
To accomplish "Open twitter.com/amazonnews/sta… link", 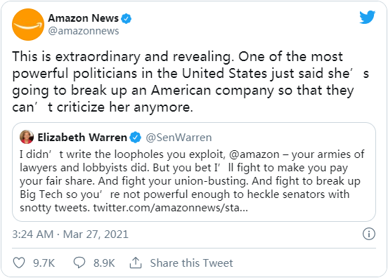I will (x=171, y=208).
